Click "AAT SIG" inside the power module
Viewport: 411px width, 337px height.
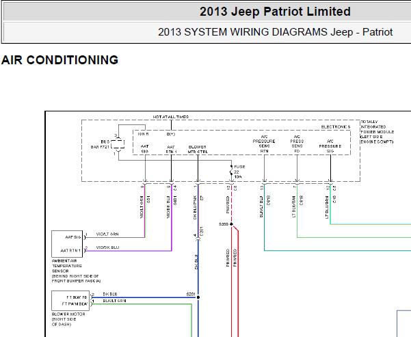pos(145,149)
